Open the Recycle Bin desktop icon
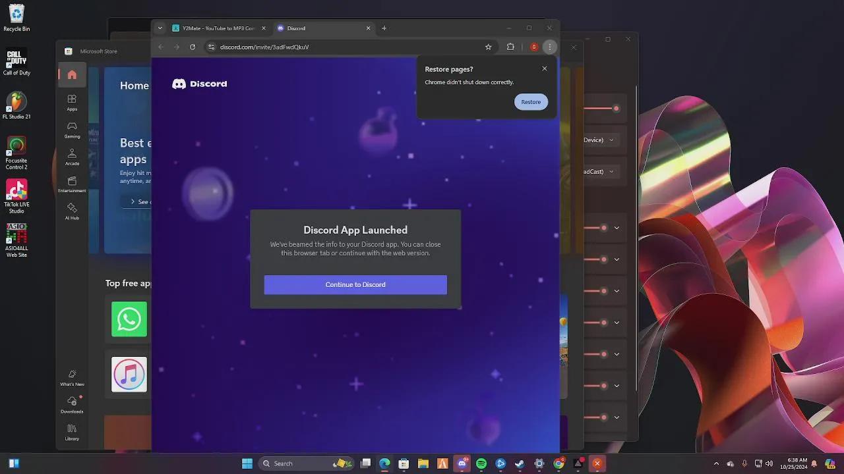Image resolution: width=844 pixels, height=474 pixels. (16, 18)
